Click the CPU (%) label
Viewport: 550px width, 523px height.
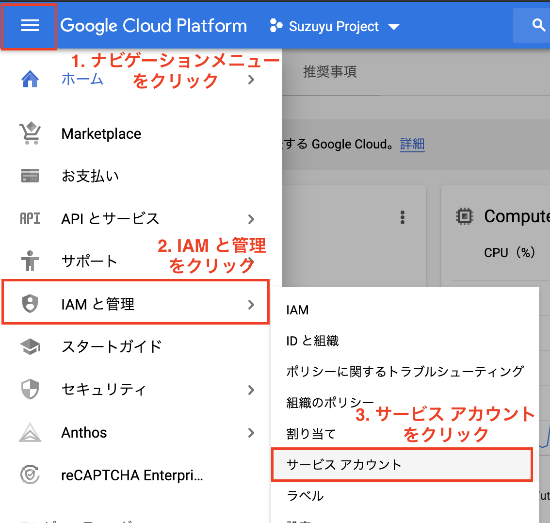point(509,253)
